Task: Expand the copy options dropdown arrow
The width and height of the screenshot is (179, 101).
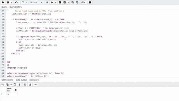Action: (11, 85)
